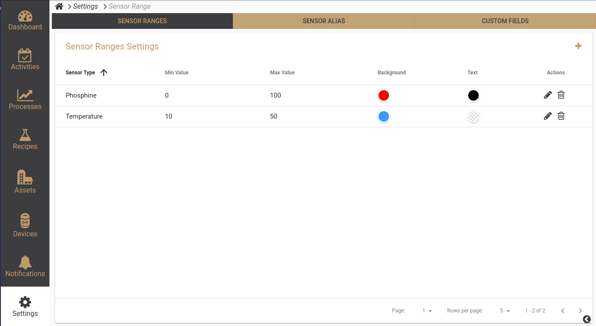Click Phosphine red background color swatch
The width and height of the screenshot is (596, 326).
[x=384, y=95]
